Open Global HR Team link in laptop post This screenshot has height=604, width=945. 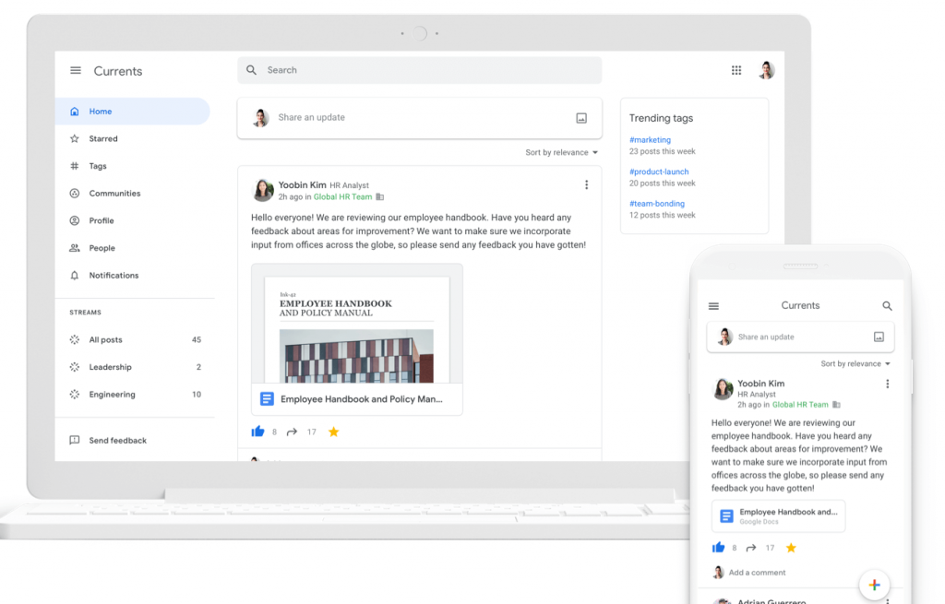coord(342,197)
